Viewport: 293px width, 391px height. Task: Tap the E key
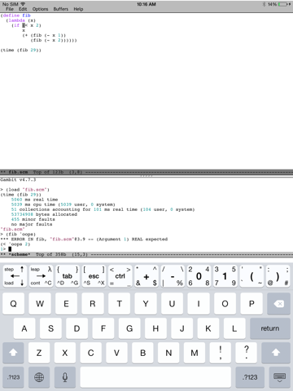tap(66, 304)
